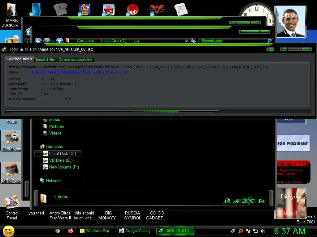This screenshot has width=317, height=237.
Task: Open recent pages dropdown next to forward
Action: pyautogui.click(x=53, y=41)
